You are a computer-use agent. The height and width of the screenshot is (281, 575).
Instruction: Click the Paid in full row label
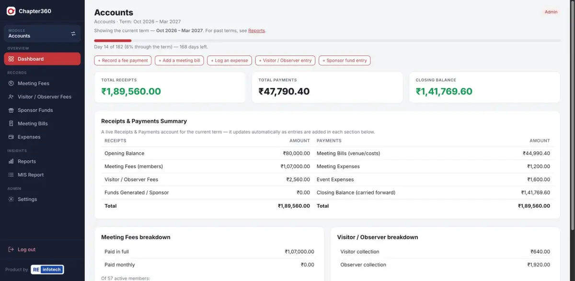click(x=116, y=251)
